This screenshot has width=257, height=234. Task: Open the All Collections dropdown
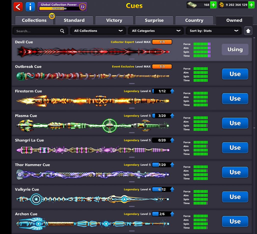98,31
